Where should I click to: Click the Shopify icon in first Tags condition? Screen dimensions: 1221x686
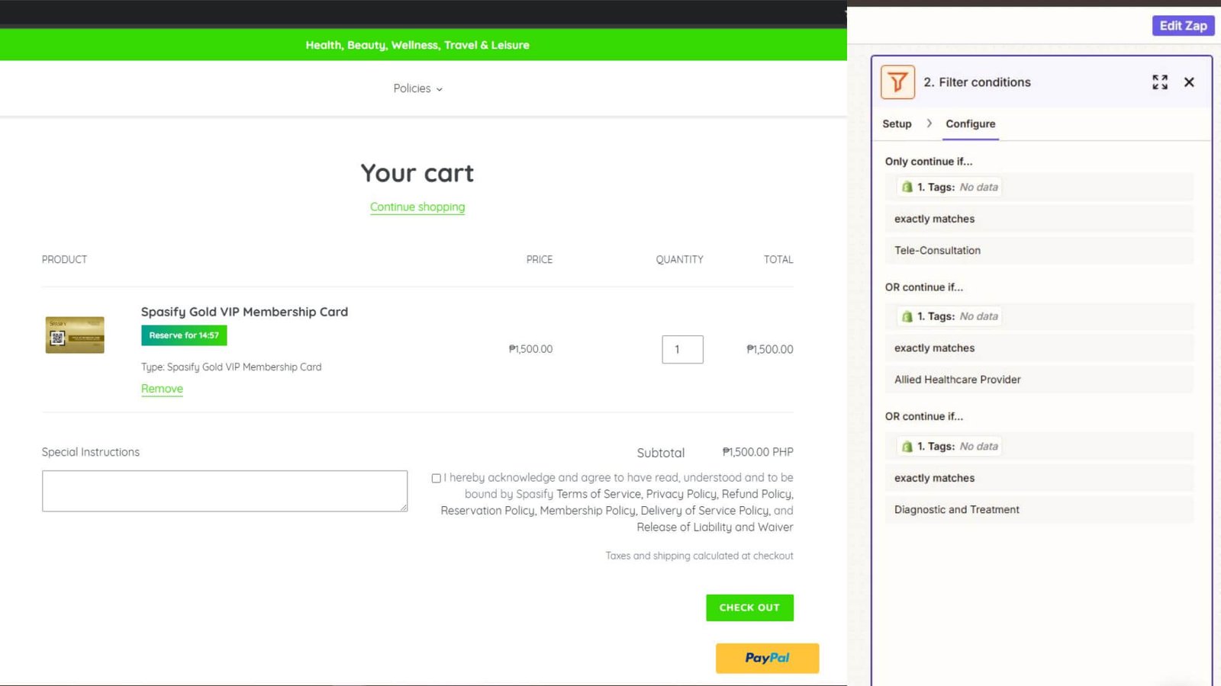tap(907, 188)
